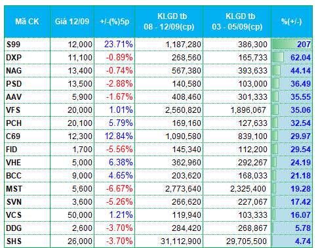Click the +/-(%)5p column header
Viewport: 318px width, 248px height.
pyautogui.click(x=115, y=22)
